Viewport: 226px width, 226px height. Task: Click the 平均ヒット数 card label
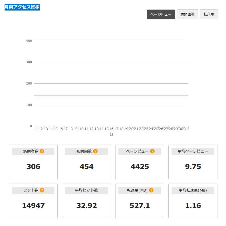click(86, 190)
